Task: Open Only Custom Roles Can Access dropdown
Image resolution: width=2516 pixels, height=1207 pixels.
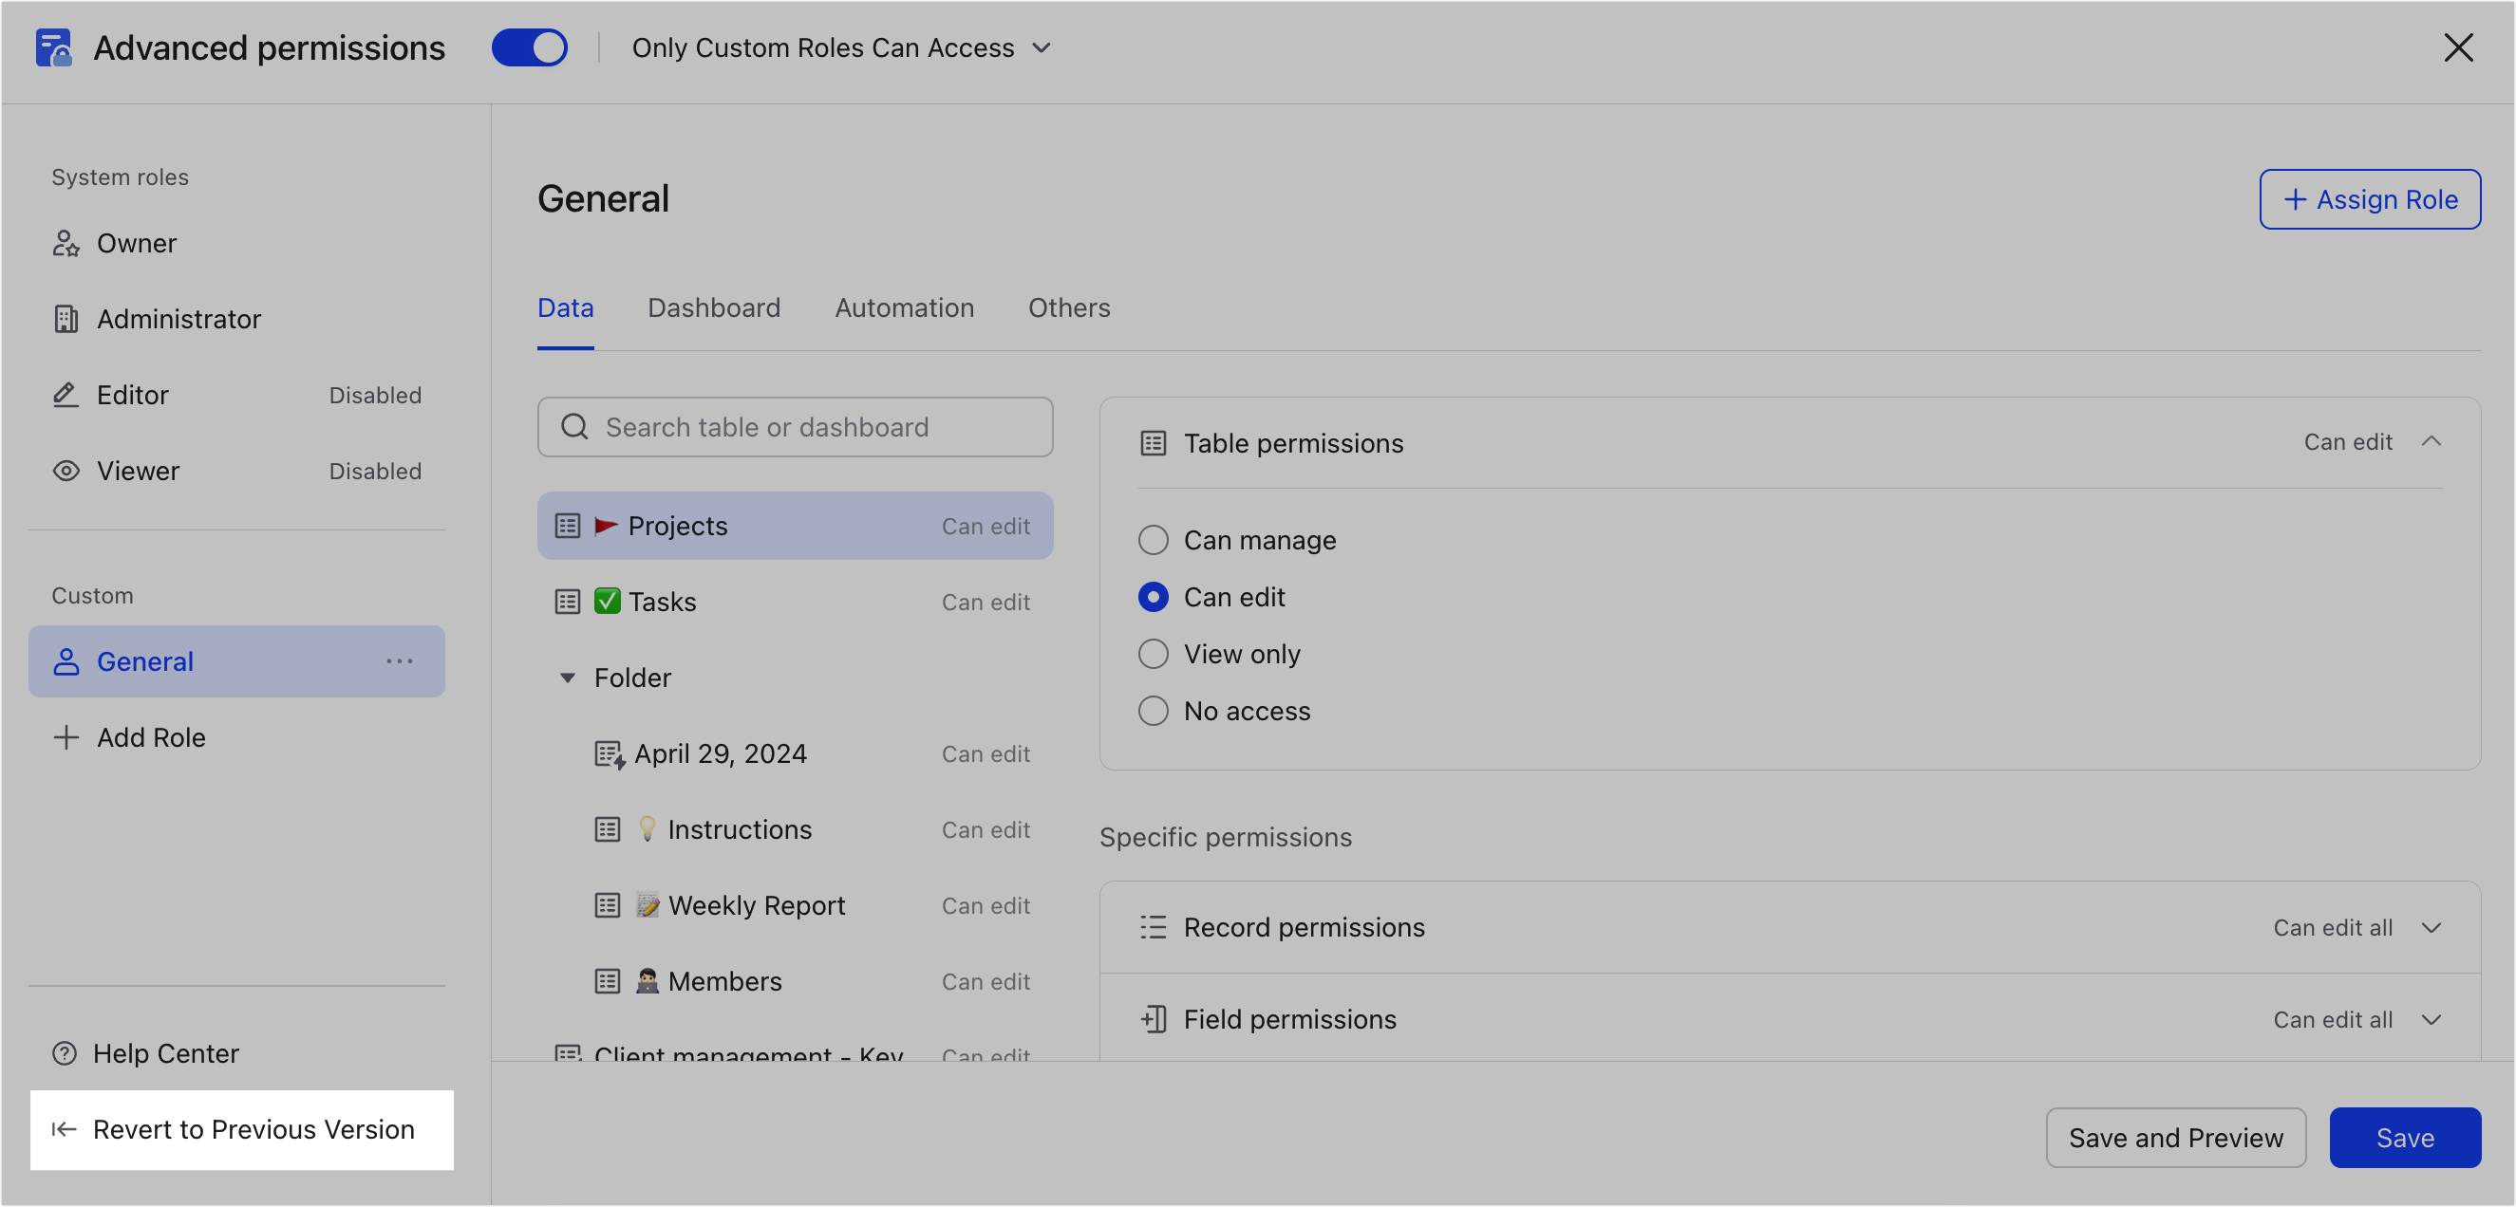Action: (x=841, y=47)
